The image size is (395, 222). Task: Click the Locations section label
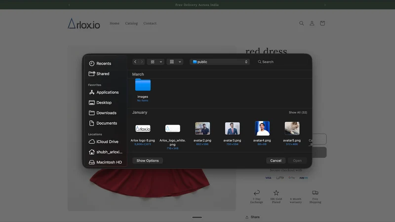coord(95,134)
